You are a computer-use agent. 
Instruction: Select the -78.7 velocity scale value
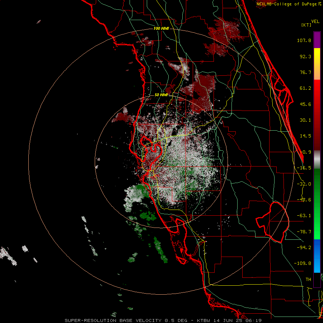[304, 232]
